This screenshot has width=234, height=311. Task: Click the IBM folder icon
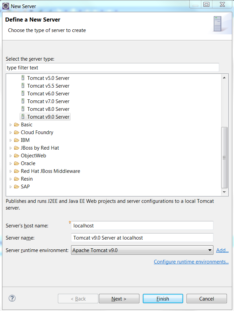click(16, 140)
